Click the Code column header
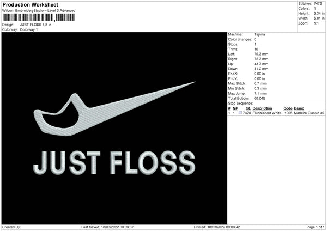The image size is (327, 231). click(x=288, y=108)
